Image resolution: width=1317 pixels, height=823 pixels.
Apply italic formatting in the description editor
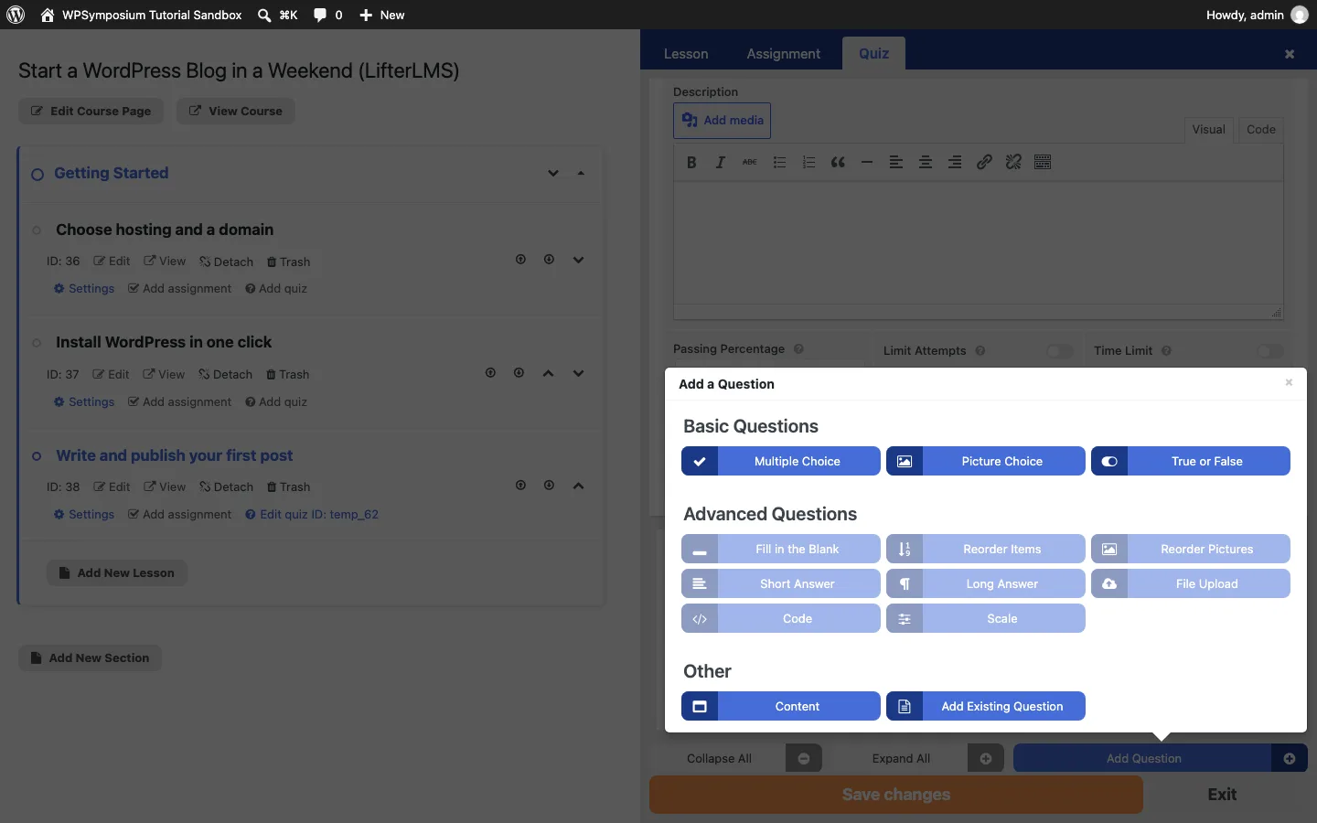point(721,162)
